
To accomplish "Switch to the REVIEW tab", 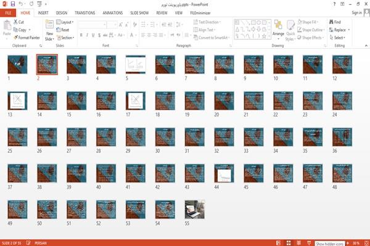I will [162, 13].
